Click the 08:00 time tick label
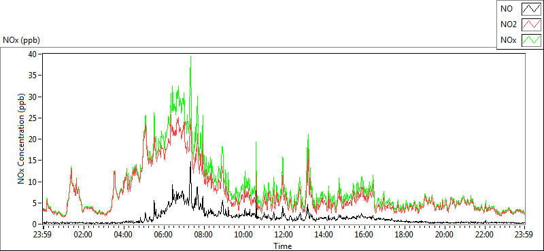 pos(204,235)
